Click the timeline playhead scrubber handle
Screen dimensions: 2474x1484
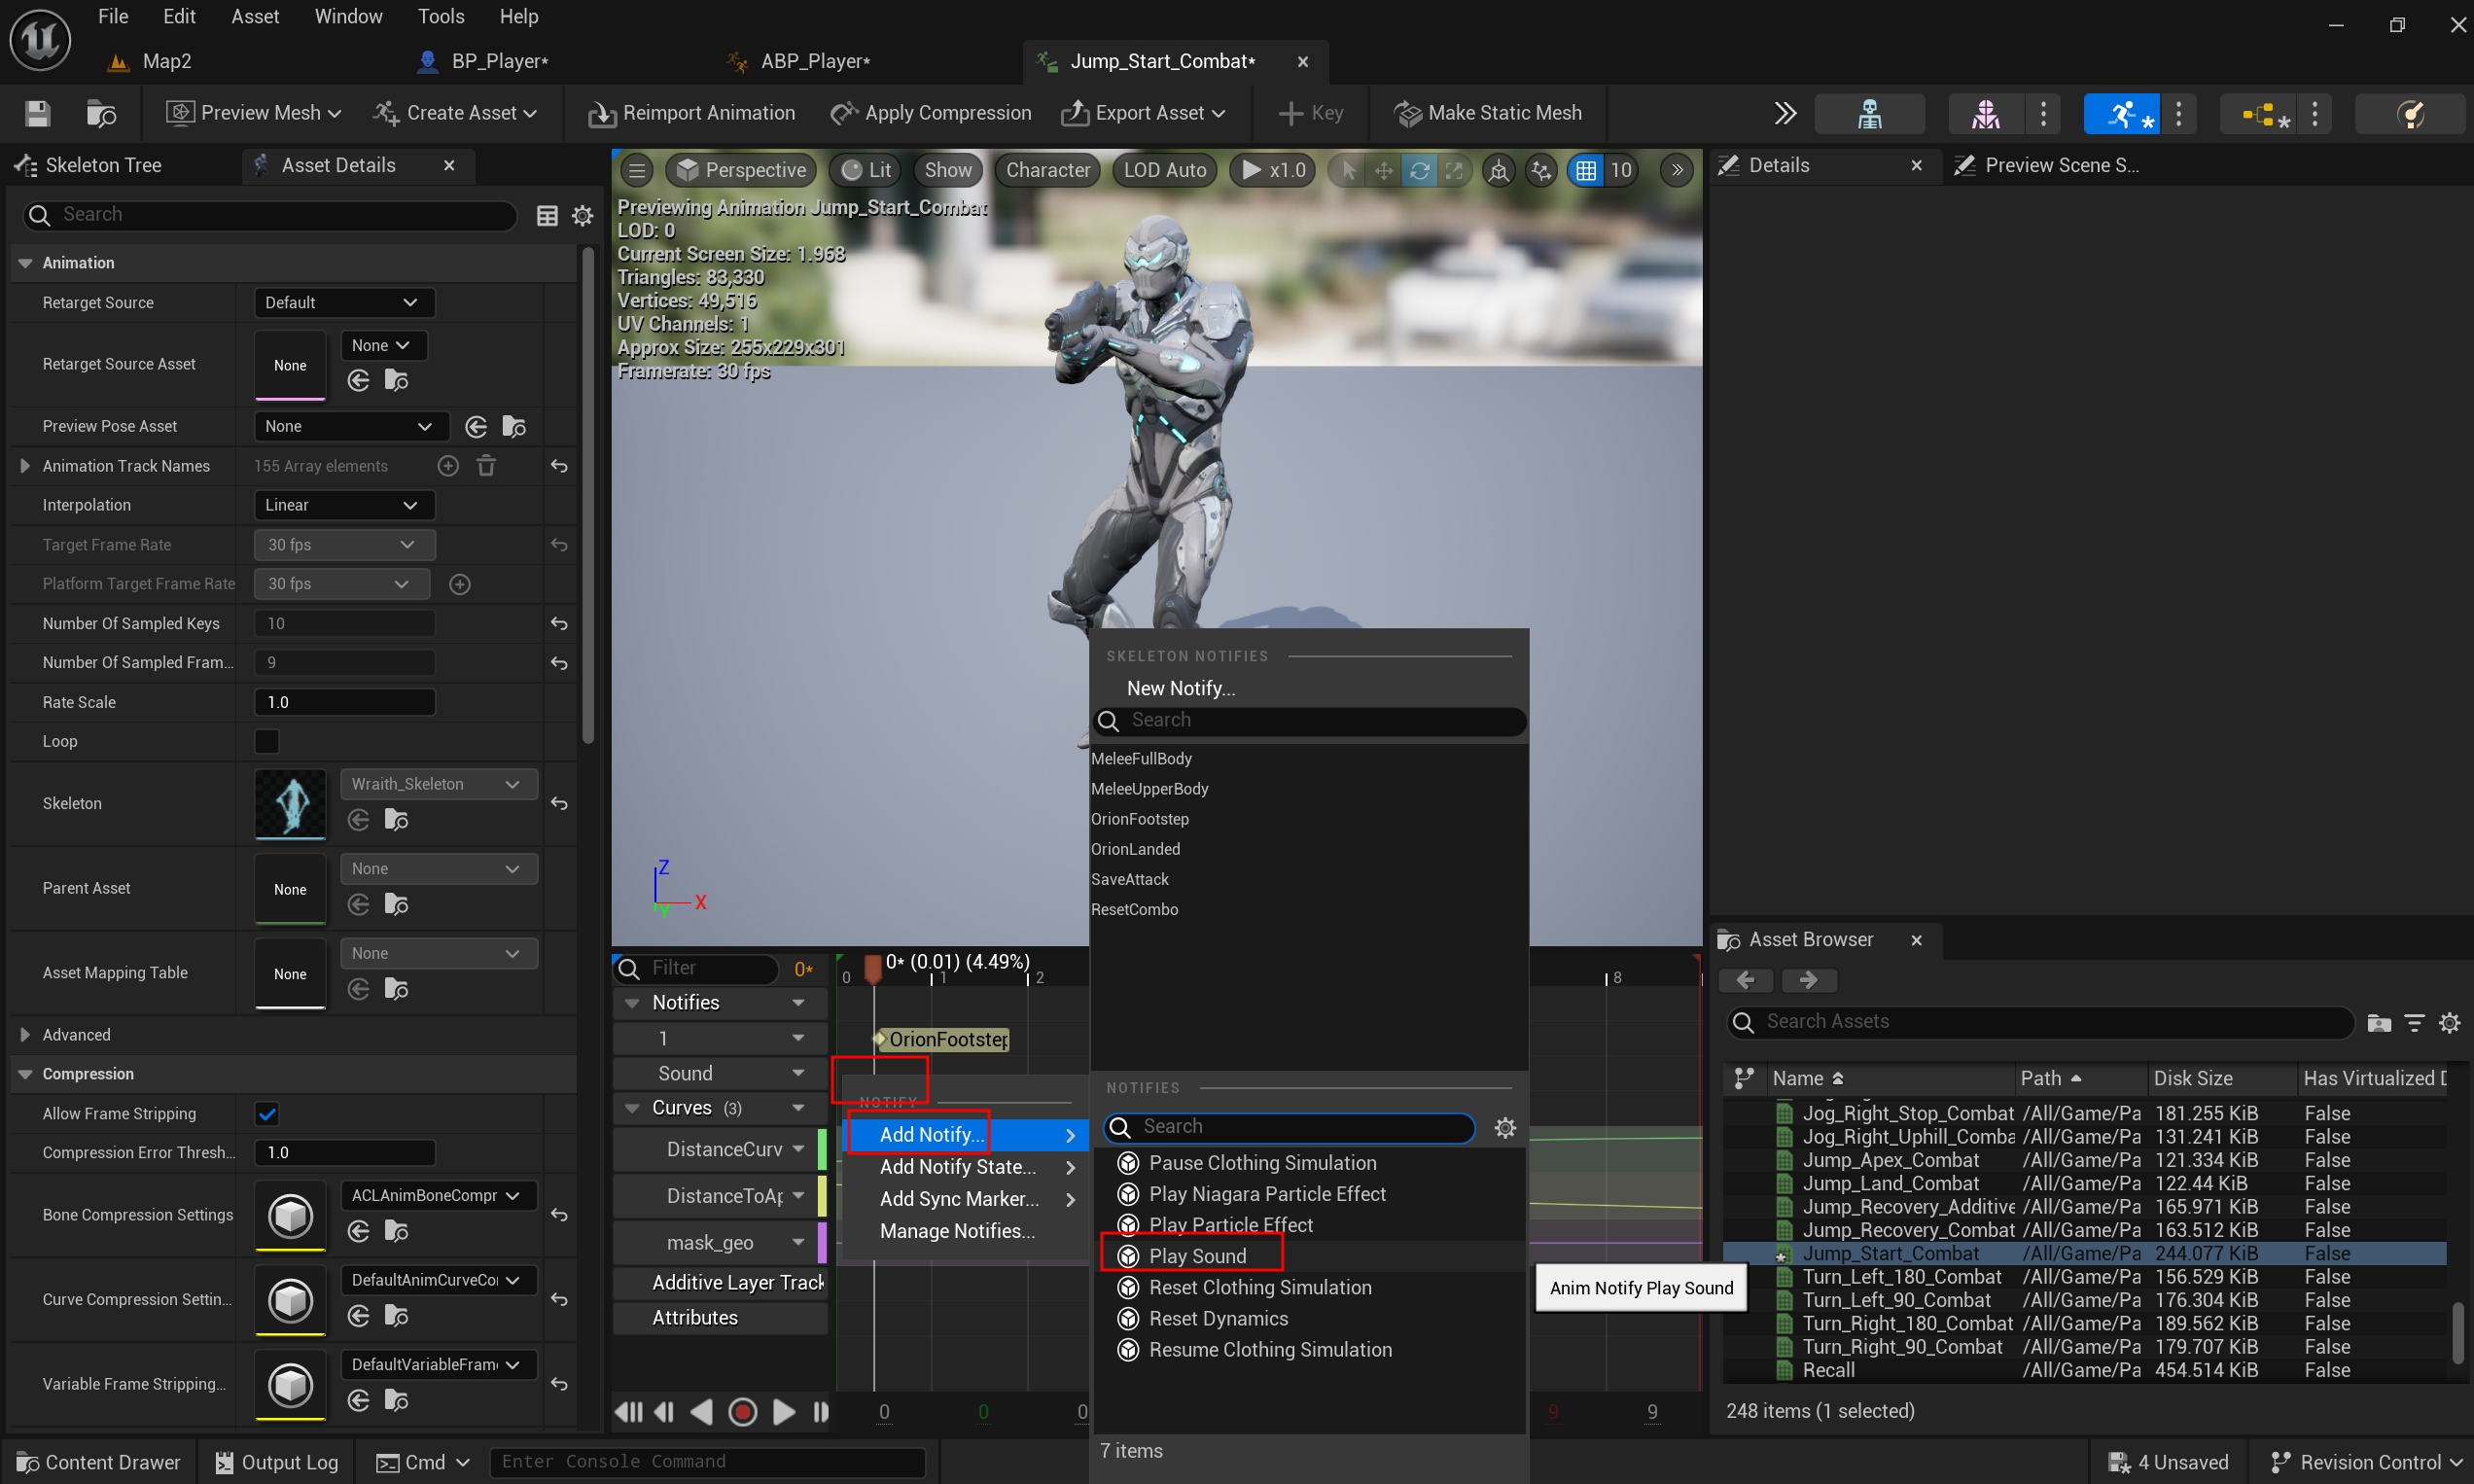873,967
